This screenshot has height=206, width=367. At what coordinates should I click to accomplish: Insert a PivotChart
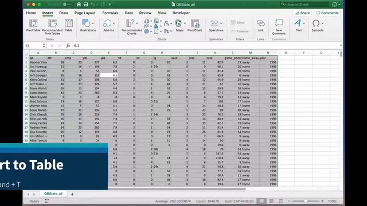(x=195, y=25)
